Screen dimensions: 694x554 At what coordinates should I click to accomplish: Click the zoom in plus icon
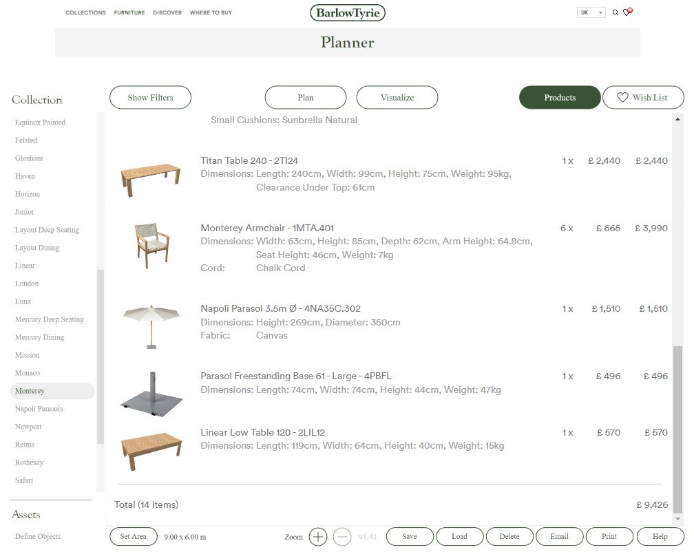tap(317, 537)
